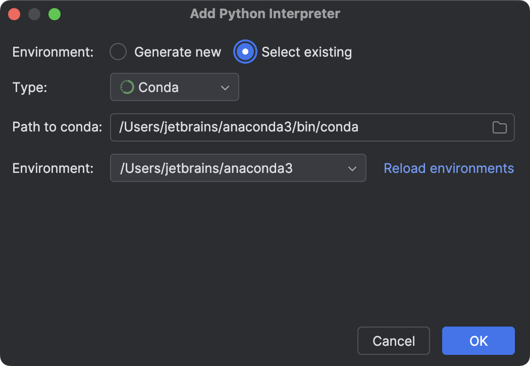Image resolution: width=530 pixels, height=366 pixels.
Task: Click inside the Path to conda field
Action: tap(252, 127)
